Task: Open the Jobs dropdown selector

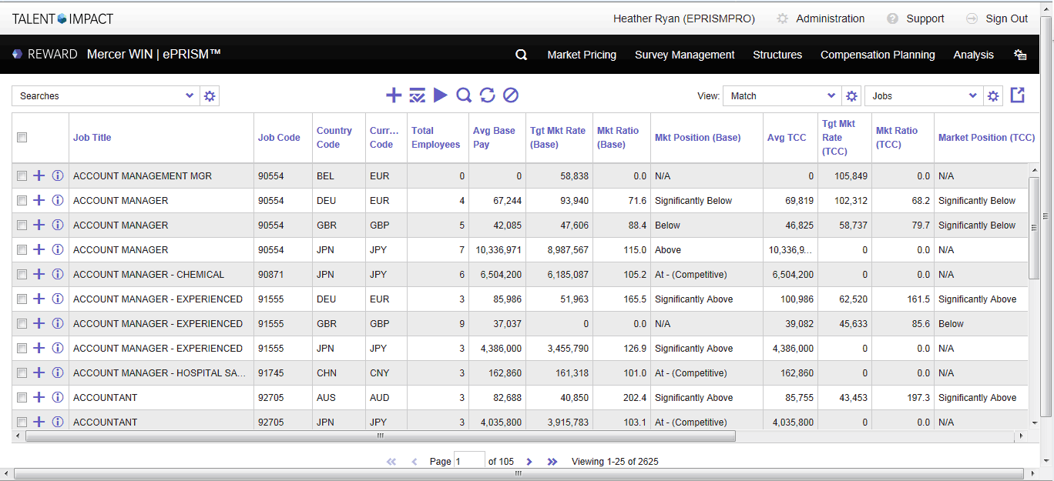Action: click(923, 96)
